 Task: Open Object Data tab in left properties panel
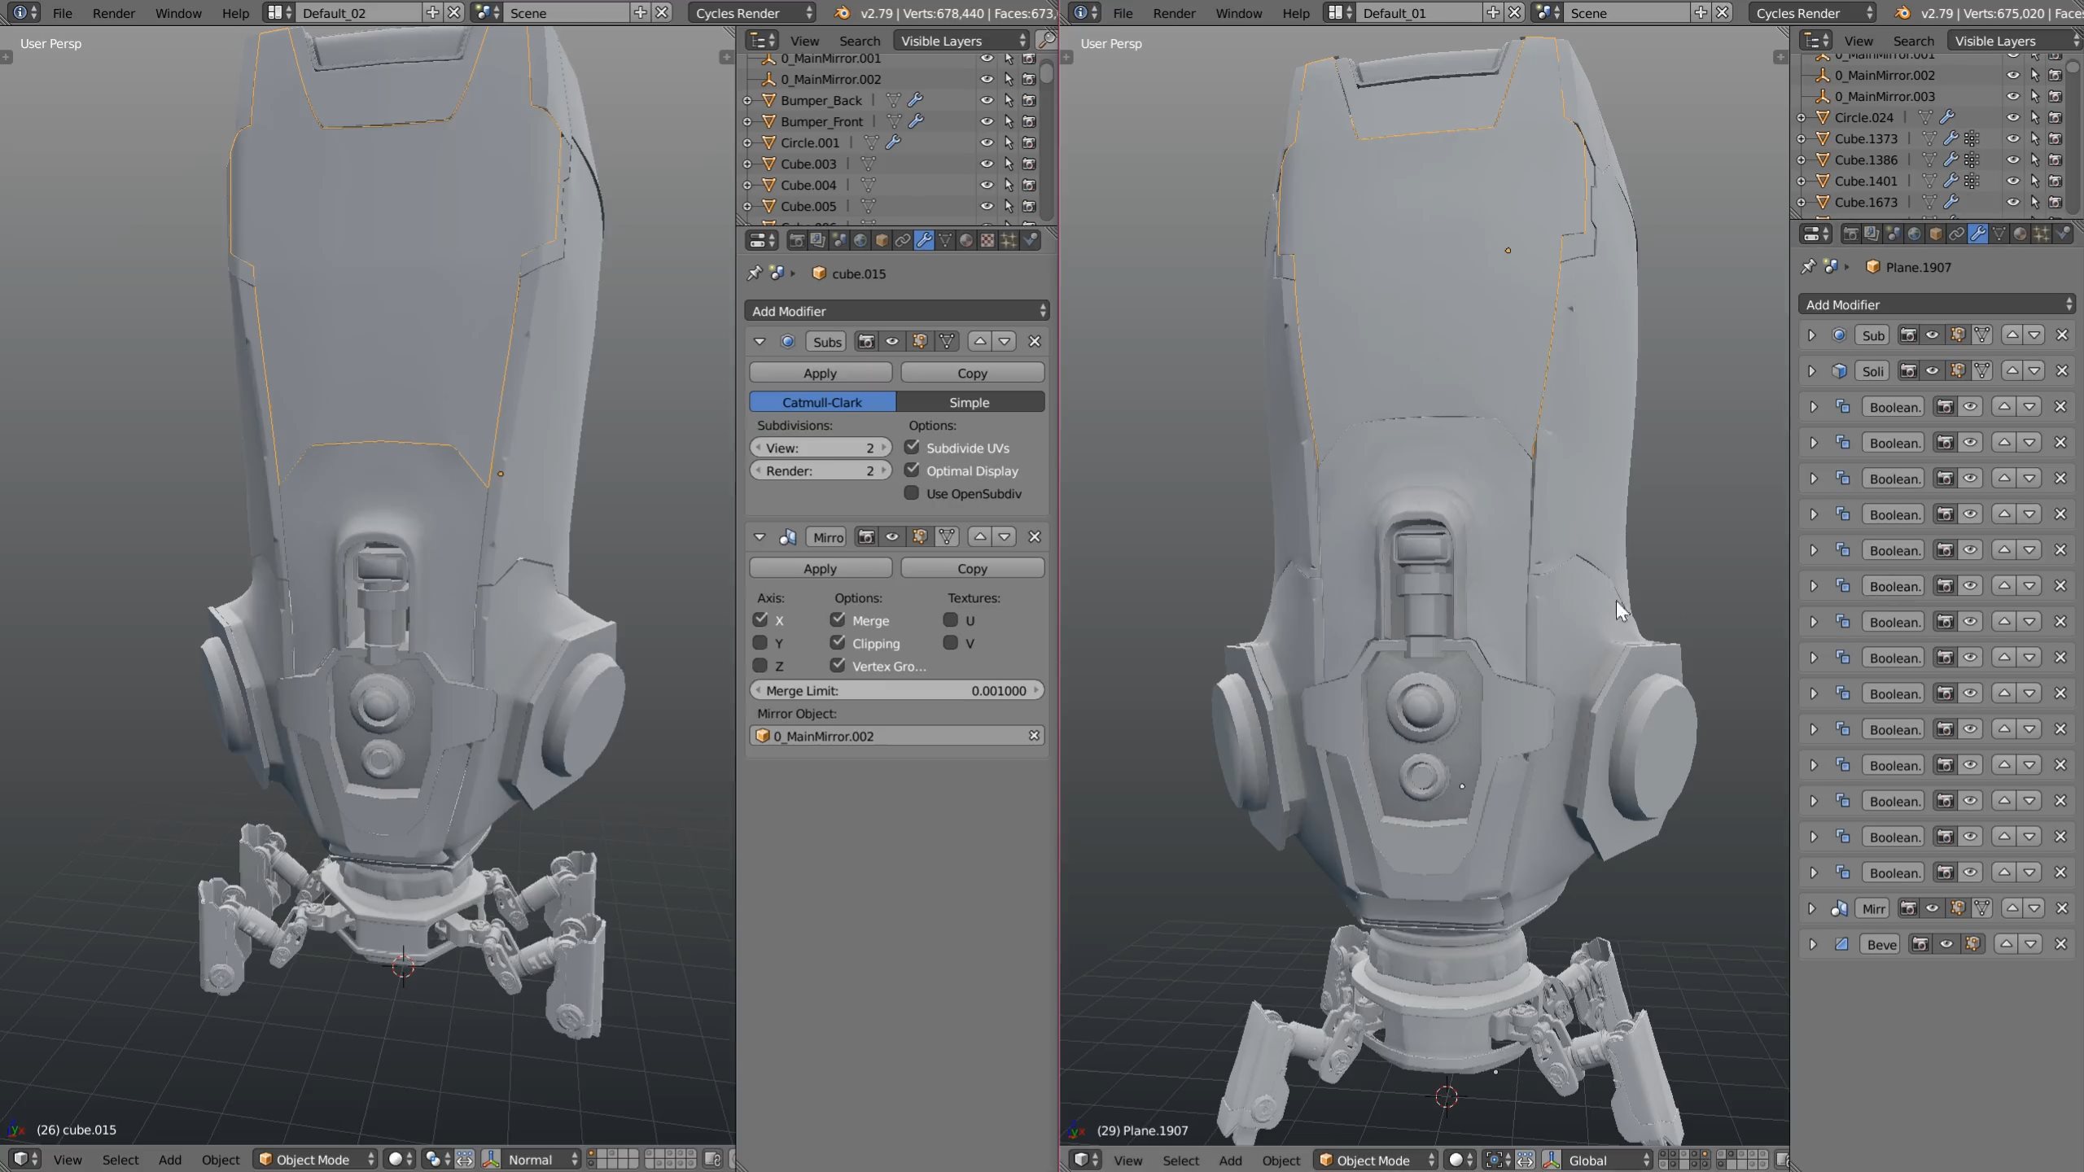pyautogui.click(x=945, y=240)
